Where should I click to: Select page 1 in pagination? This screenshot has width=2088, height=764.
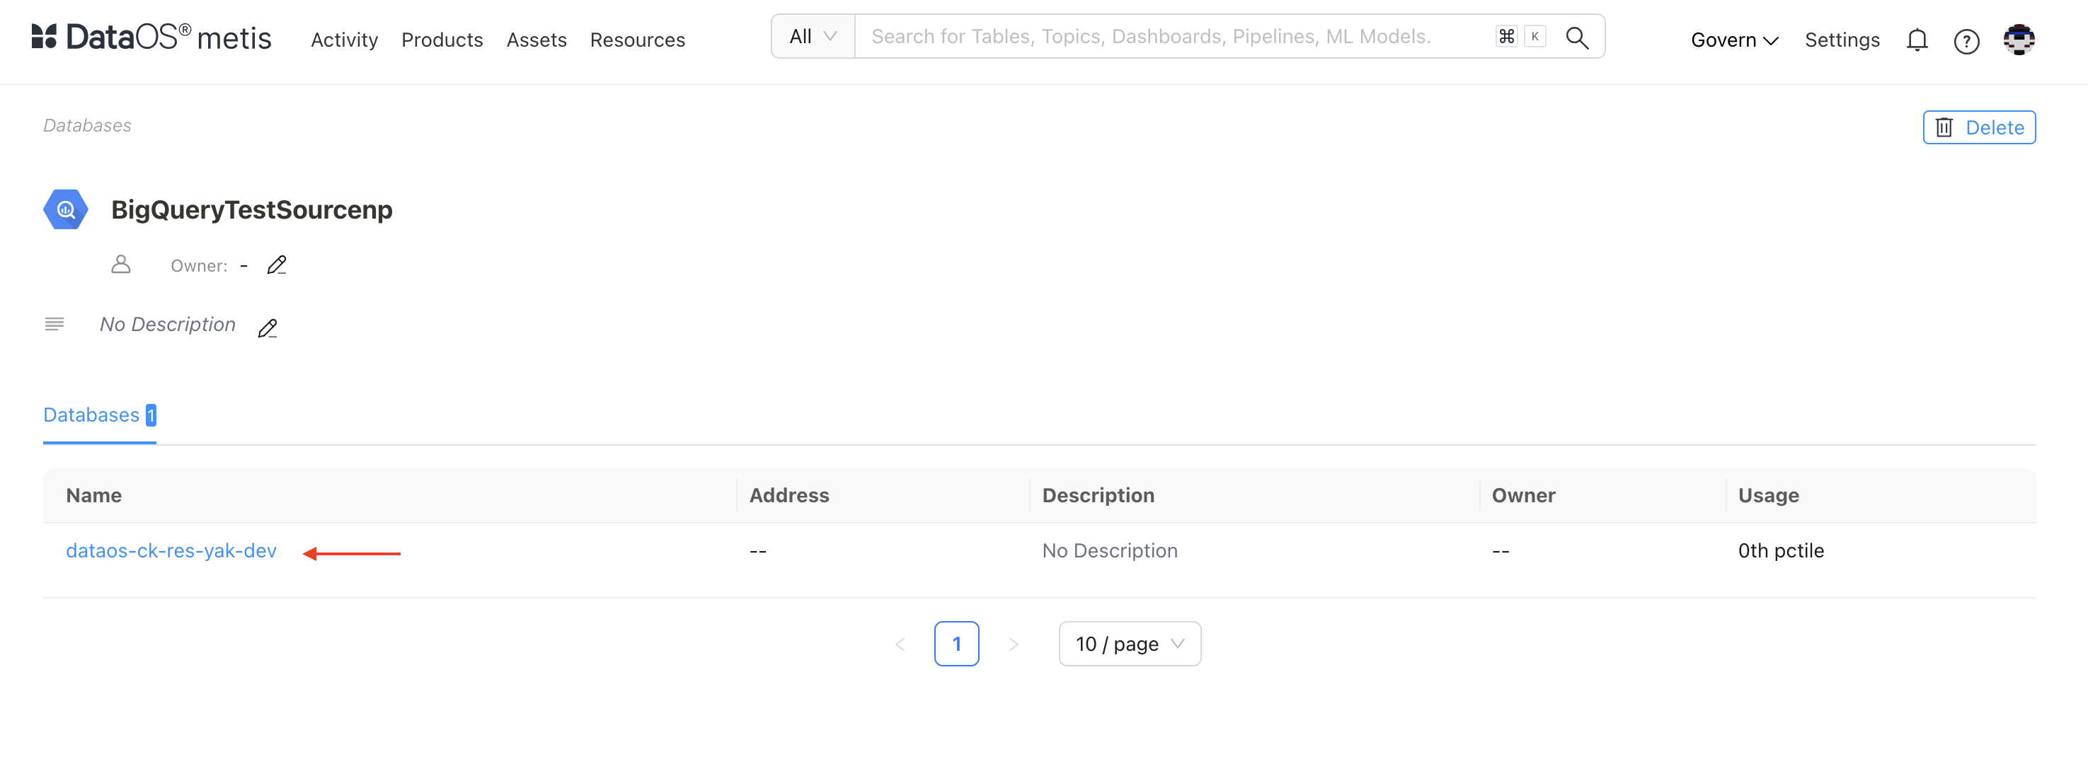point(956,644)
